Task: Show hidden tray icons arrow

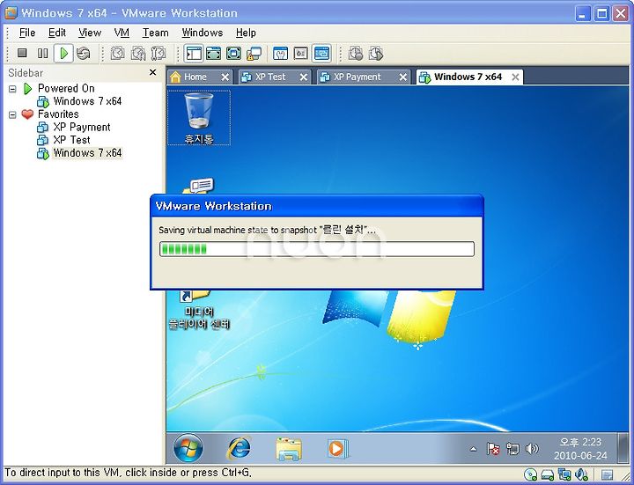Action: coord(473,449)
